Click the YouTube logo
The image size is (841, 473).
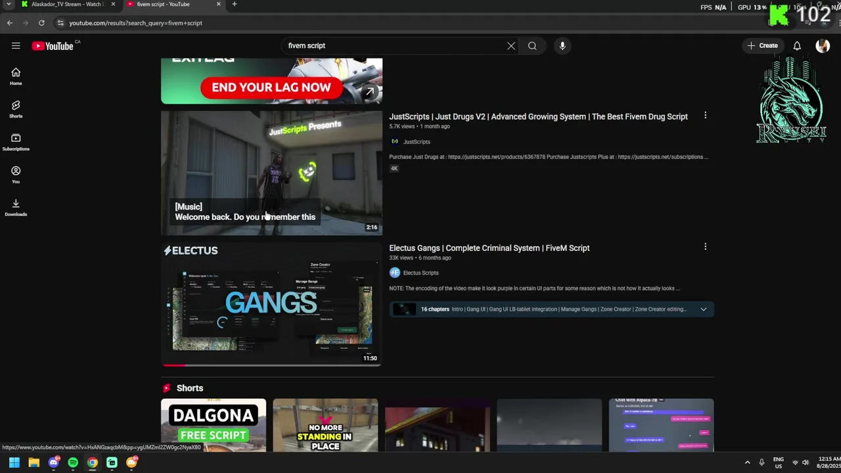tap(53, 46)
